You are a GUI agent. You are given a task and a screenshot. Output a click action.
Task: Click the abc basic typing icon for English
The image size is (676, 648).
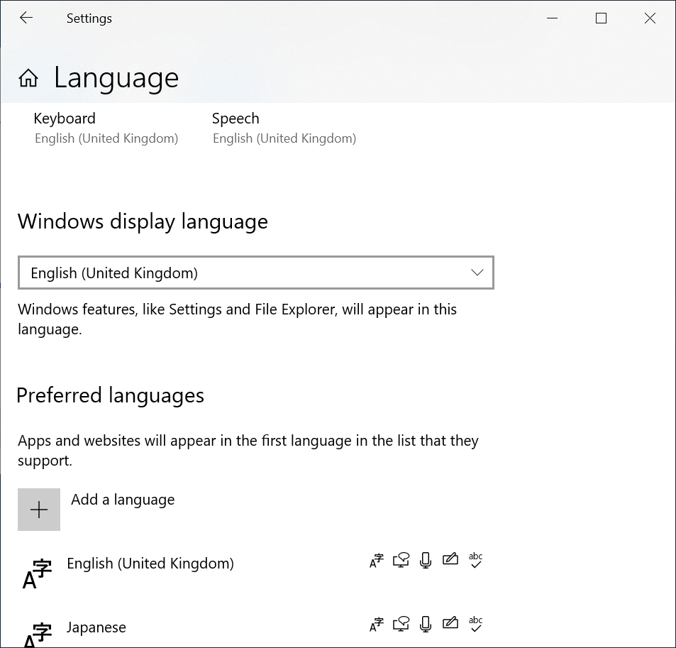(x=475, y=560)
